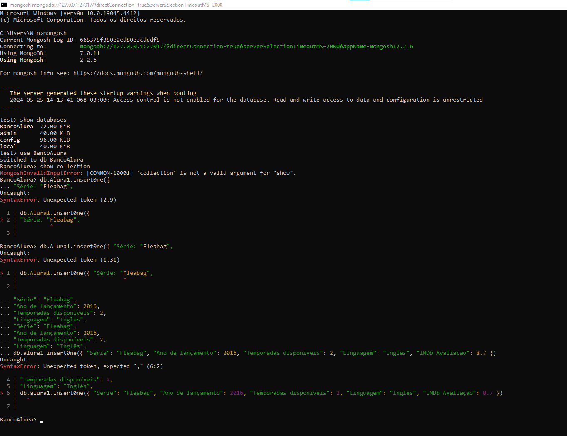Image resolution: width=567 pixels, height=436 pixels.
Task: Click the green connection string after "Connecting to:"
Action: pos(246,47)
